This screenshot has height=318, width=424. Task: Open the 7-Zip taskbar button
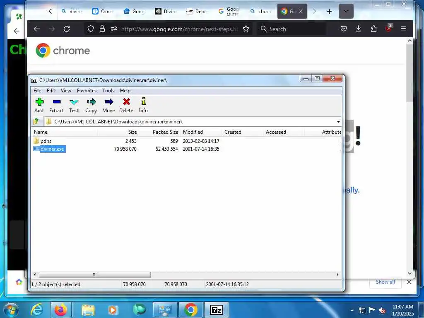click(216, 310)
